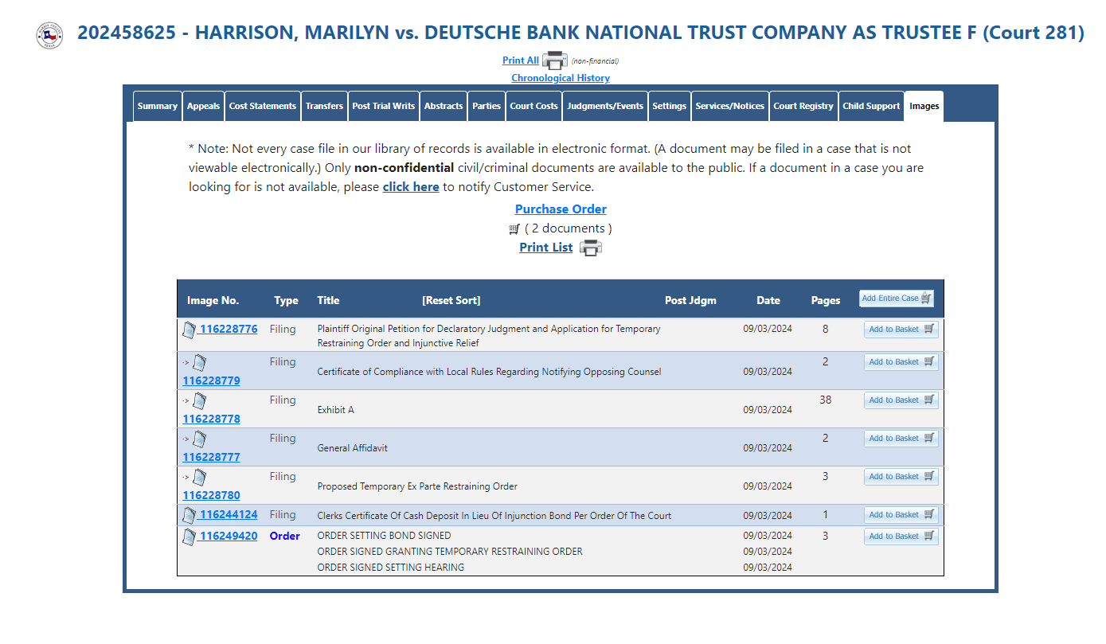
Task: Select the Images tab
Action: click(x=924, y=107)
